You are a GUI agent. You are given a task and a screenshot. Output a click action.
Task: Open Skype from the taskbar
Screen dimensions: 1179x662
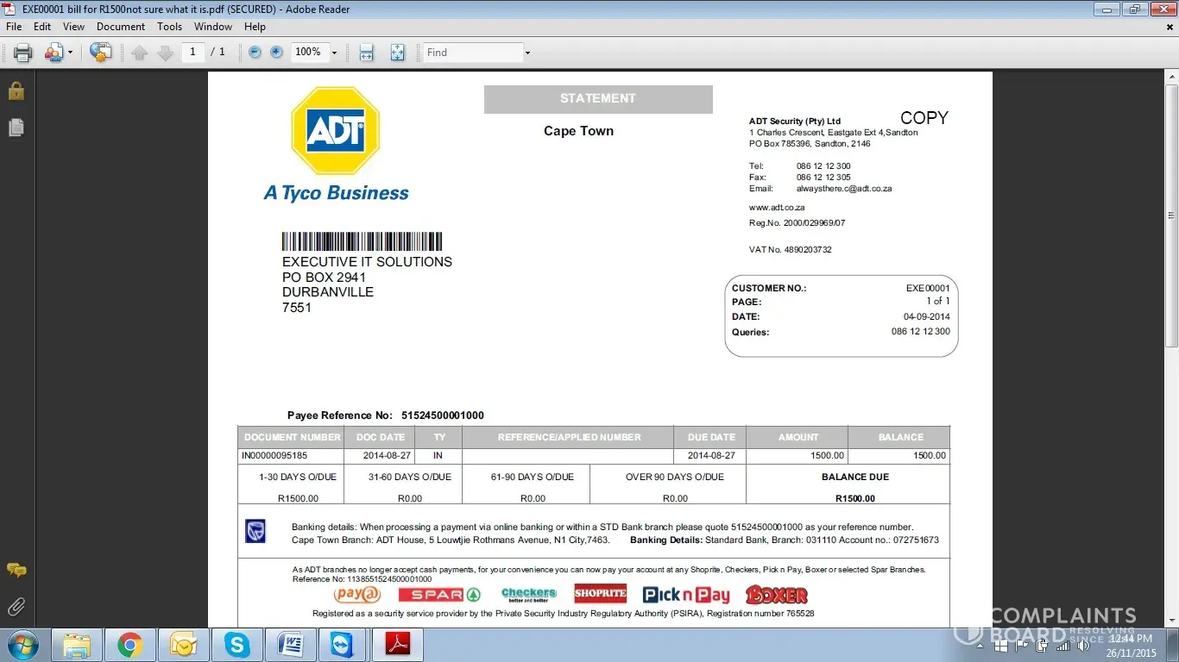pos(236,645)
